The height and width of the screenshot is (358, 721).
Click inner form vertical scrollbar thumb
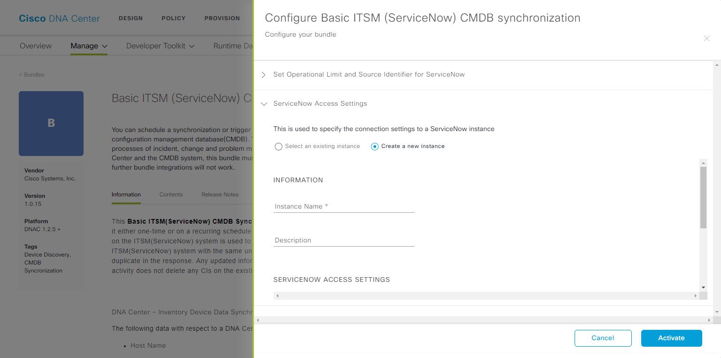[703, 197]
